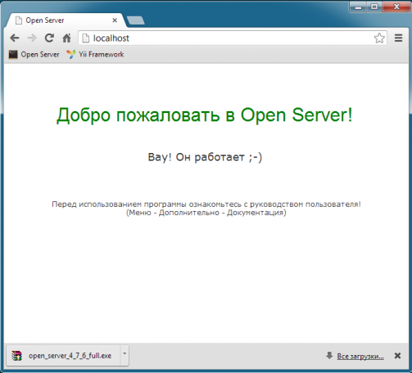
Task: Click the text Вау! Он работает ;-)
Action: (x=205, y=157)
